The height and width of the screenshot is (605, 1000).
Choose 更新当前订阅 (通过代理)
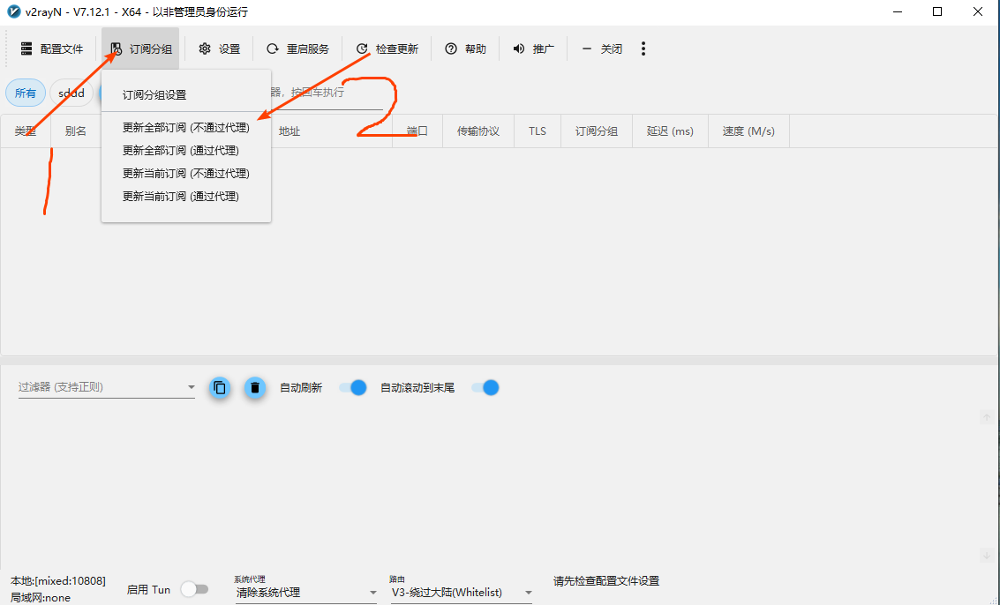pyautogui.click(x=186, y=197)
